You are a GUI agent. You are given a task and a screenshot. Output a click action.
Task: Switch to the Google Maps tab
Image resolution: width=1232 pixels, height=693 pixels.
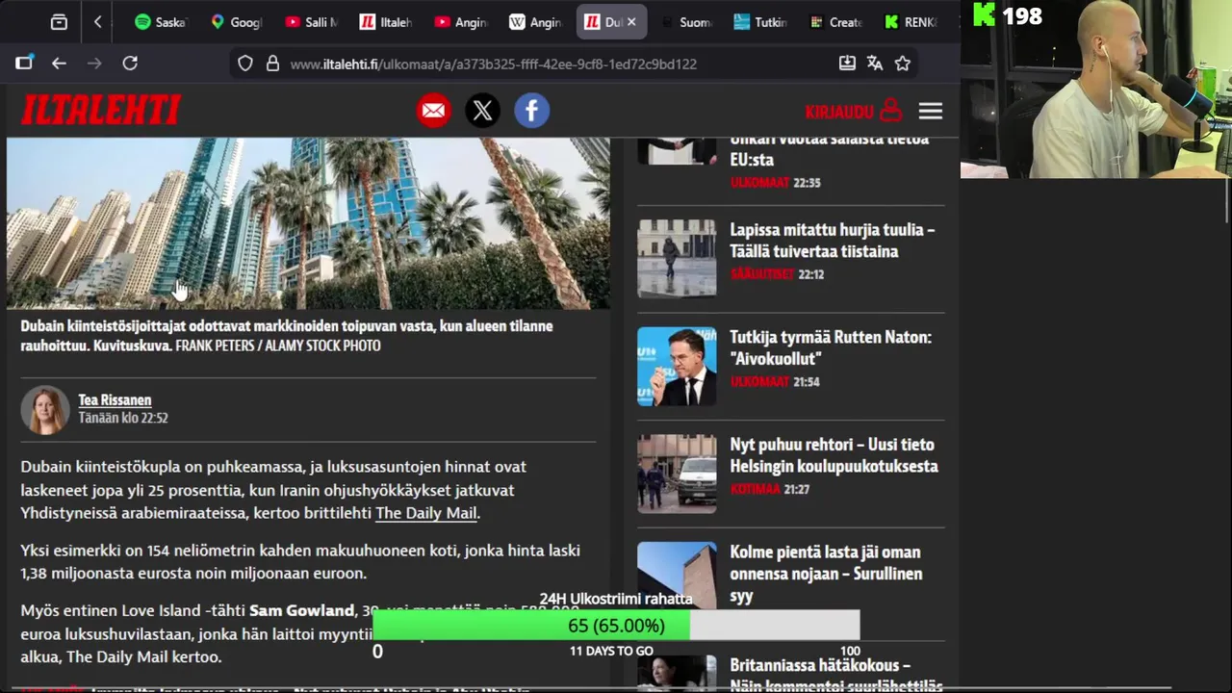(236, 22)
